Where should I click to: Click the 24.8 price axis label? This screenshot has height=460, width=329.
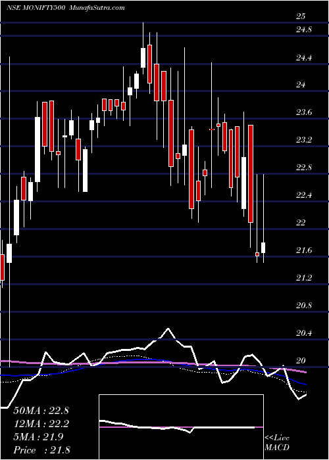pos(303,30)
